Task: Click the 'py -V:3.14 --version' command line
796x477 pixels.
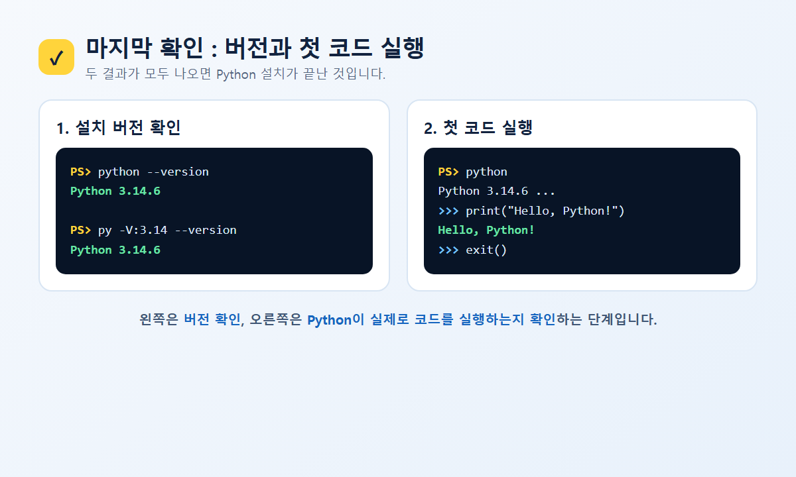Action: [x=153, y=230]
